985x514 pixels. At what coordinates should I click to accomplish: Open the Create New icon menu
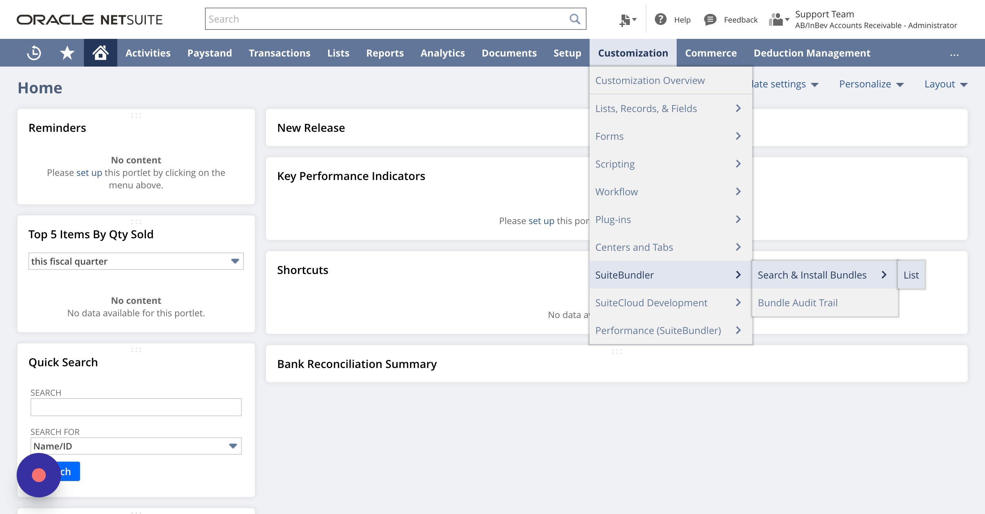(x=627, y=19)
